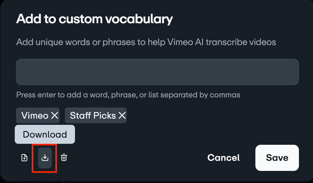Click the upload vocabulary file icon
The height and width of the screenshot is (183, 313).
[x=24, y=158]
